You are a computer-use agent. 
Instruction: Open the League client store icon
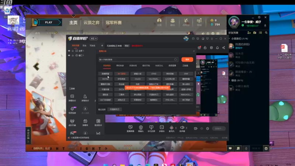[199, 22]
